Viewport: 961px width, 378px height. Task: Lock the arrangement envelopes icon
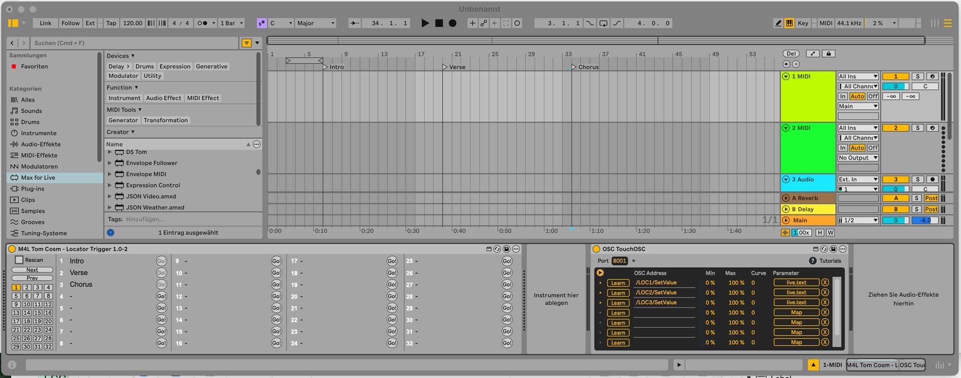(828, 53)
